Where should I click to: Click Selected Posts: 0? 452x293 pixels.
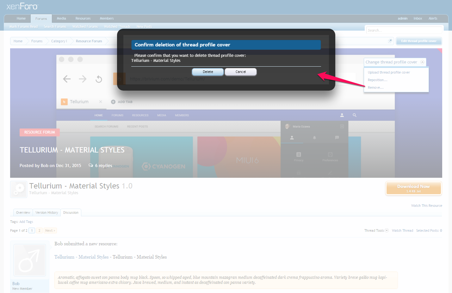429,230
